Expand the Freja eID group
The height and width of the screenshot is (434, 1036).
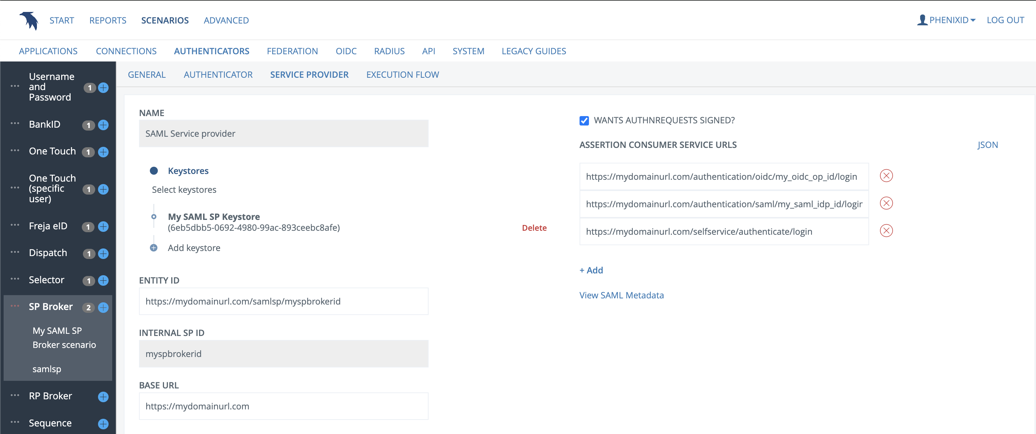point(48,226)
